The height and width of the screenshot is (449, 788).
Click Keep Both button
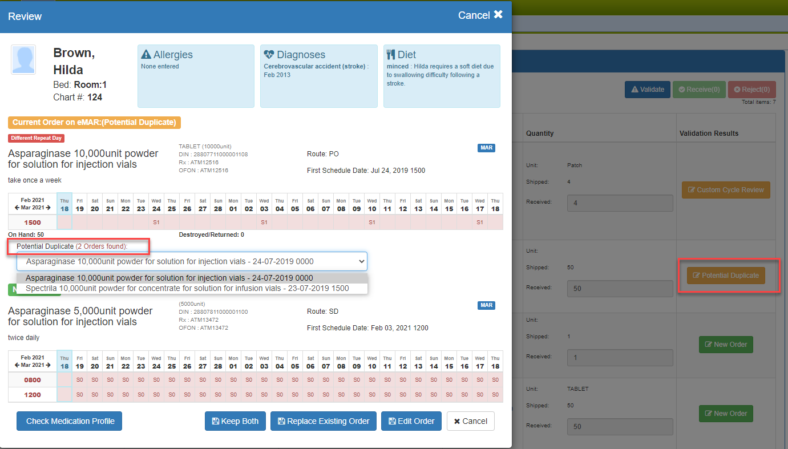(x=235, y=421)
